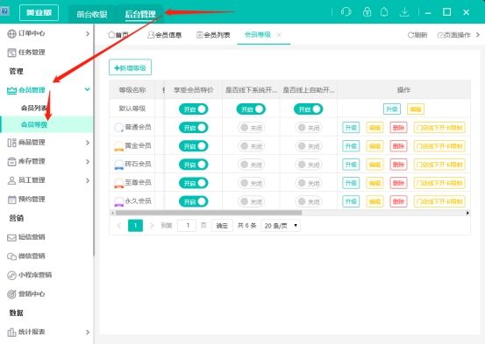Screen dimensions: 485x344
Task: Click the 短信营销 envelope icon
Action: point(11,237)
